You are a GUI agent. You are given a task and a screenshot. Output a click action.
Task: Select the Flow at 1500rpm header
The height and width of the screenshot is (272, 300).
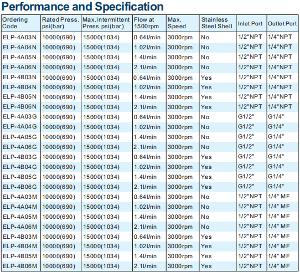(146, 23)
